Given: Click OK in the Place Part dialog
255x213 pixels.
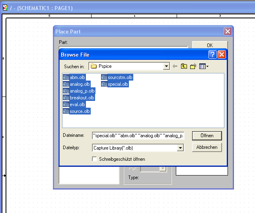Looking at the screenshot, I should point(210,45).
